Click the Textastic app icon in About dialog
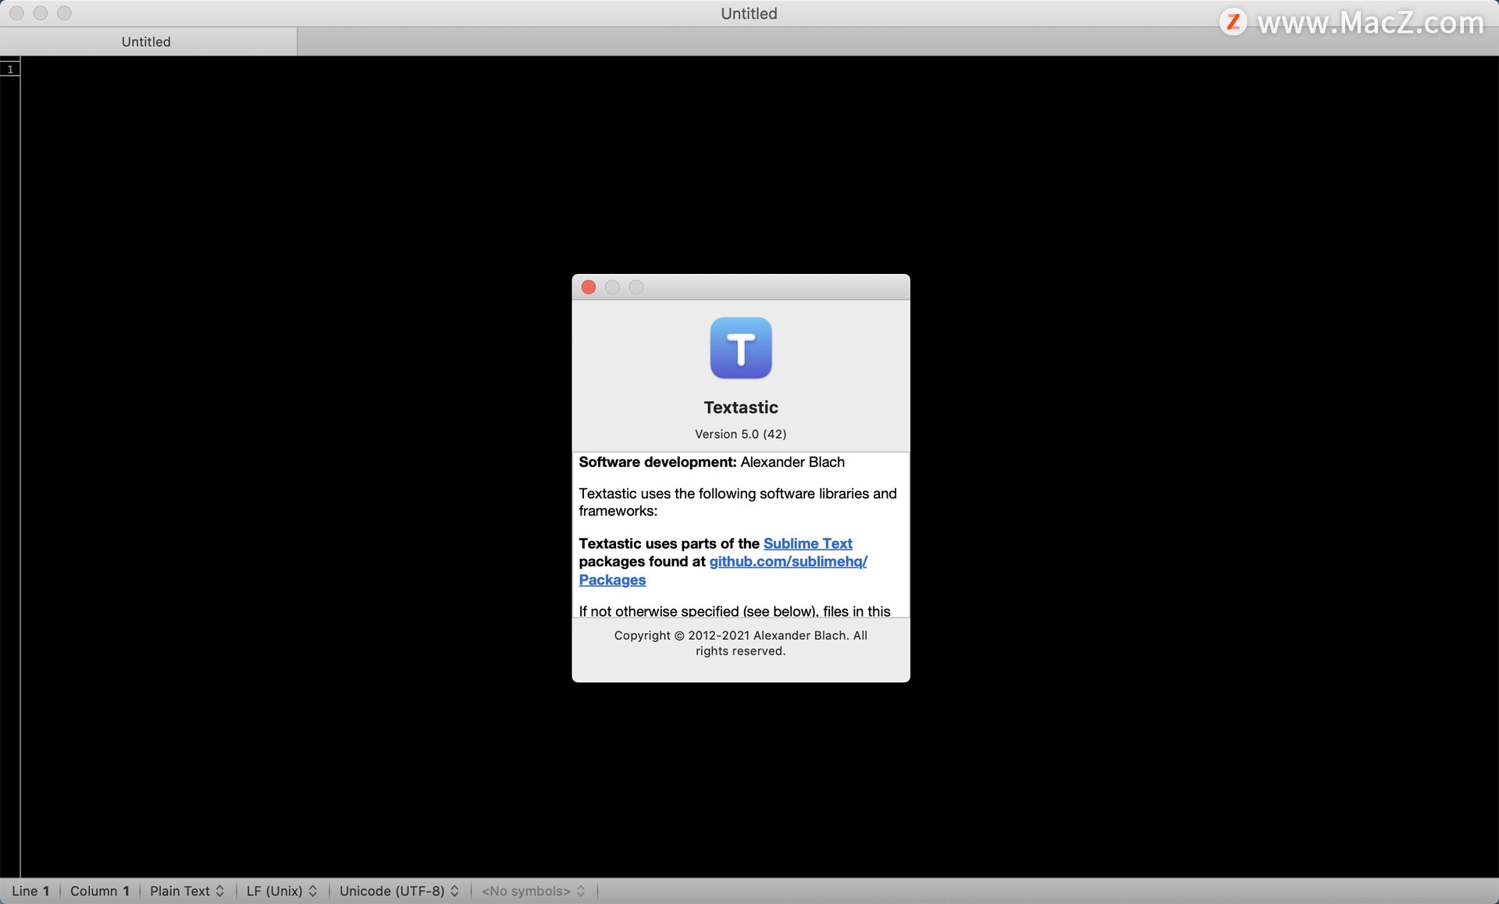1499x904 pixels. (x=741, y=348)
